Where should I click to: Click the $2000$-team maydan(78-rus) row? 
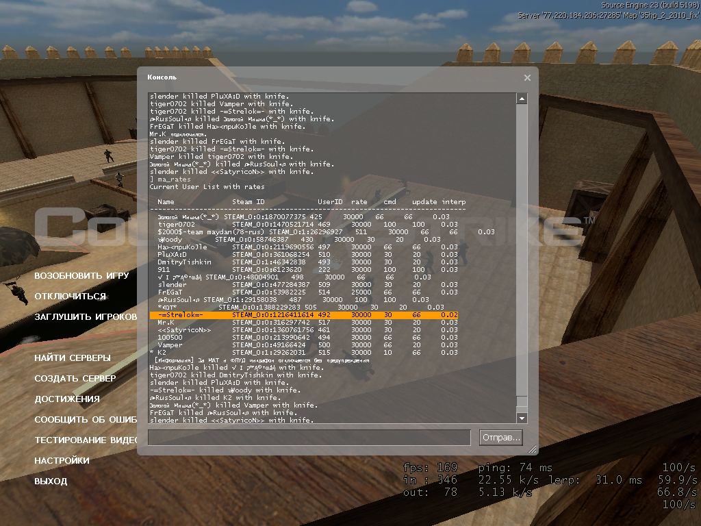click(326, 232)
